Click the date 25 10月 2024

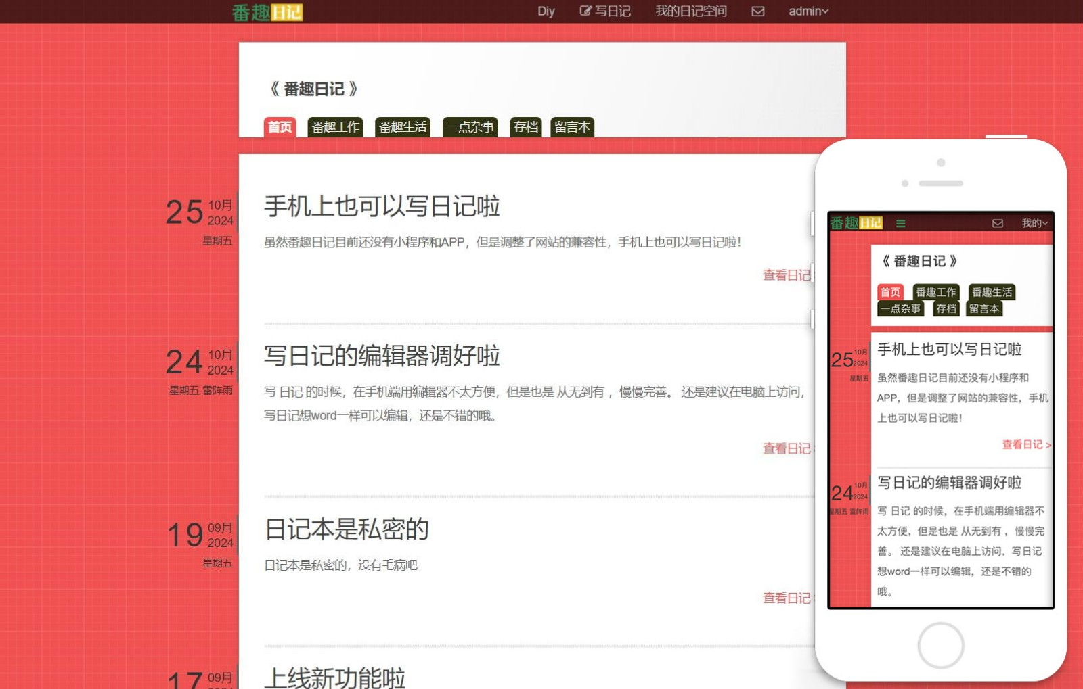[x=200, y=212]
